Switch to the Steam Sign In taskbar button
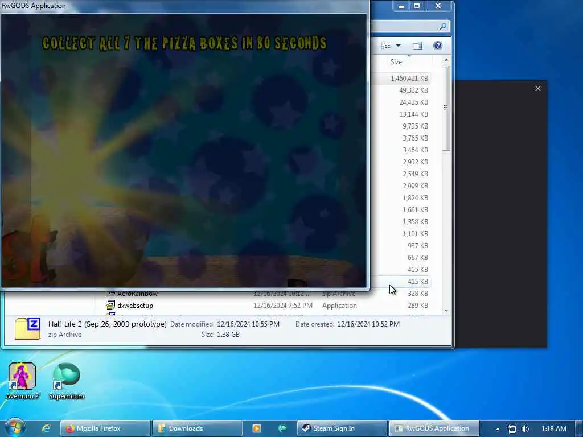The height and width of the screenshot is (437, 583). pyautogui.click(x=342, y=428)
